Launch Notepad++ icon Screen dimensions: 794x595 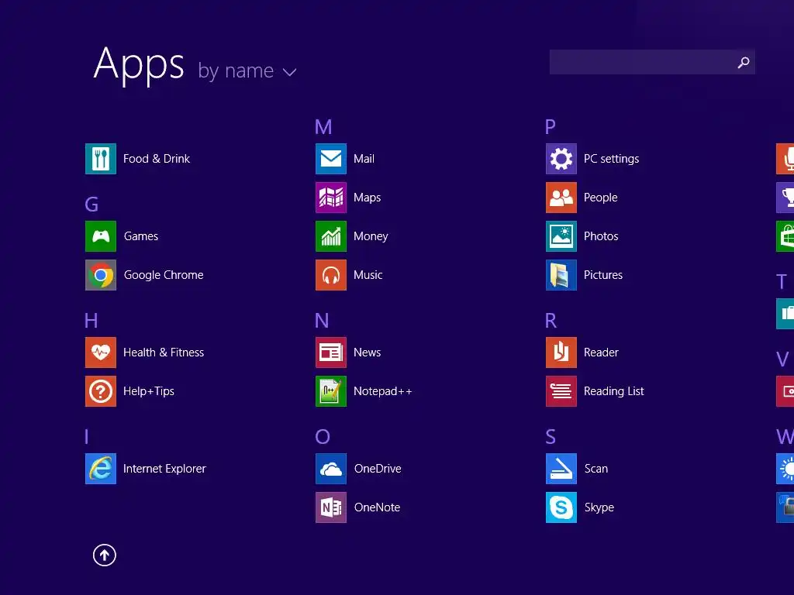(330, 391)
